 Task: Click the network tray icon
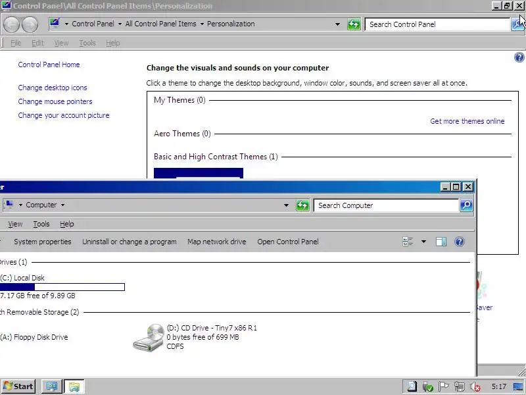pos(459,386)
